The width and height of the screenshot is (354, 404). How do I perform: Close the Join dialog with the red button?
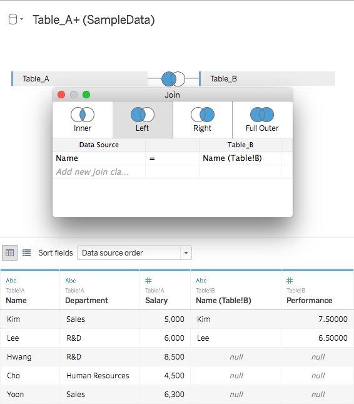(x=61, y=95)
